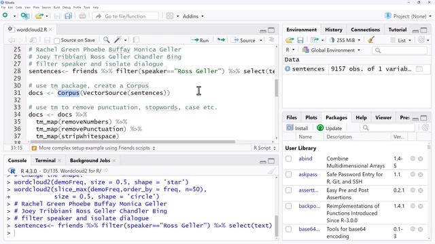This screenshot has height=244, width=435.
Task: Open the code section navigator dropdown
Action: click(x=94, y=148)
